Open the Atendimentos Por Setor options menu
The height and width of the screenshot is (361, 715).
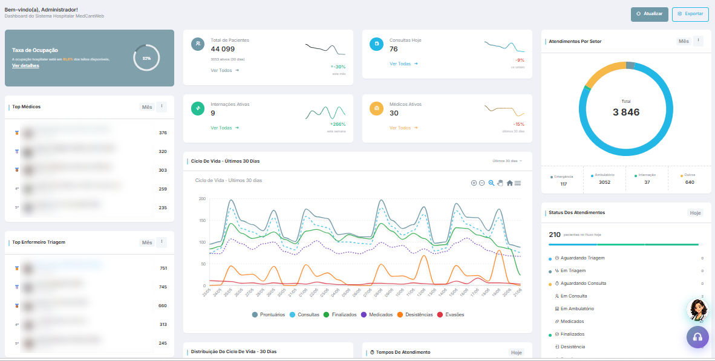tap(698, 41)
